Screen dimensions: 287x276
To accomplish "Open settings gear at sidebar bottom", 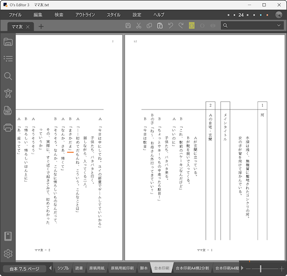I will 8,254.
